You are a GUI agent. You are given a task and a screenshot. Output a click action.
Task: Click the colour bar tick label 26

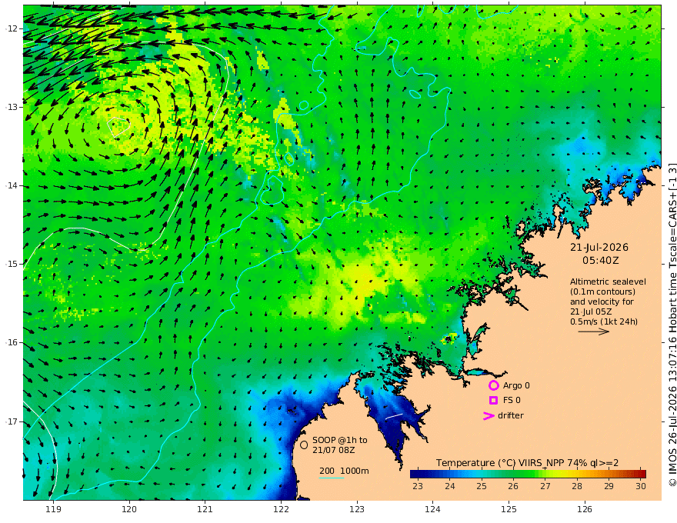point(513,486)
